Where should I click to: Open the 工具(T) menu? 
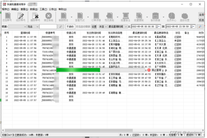(x=43, y=9)
